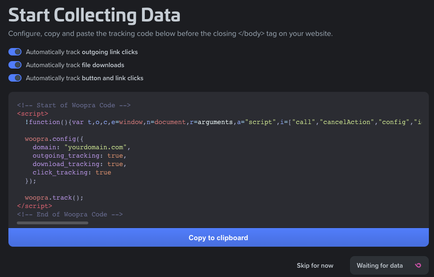
Task: Click the End of Woopra Code comment
Action: click(x=69, y=214)
